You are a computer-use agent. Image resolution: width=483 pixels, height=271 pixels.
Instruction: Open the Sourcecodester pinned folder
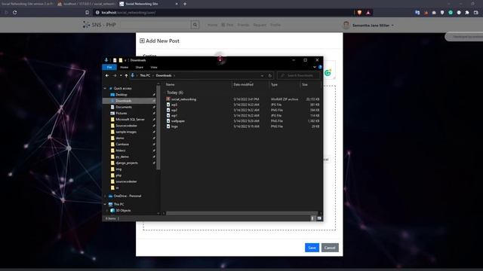[126, 126]
